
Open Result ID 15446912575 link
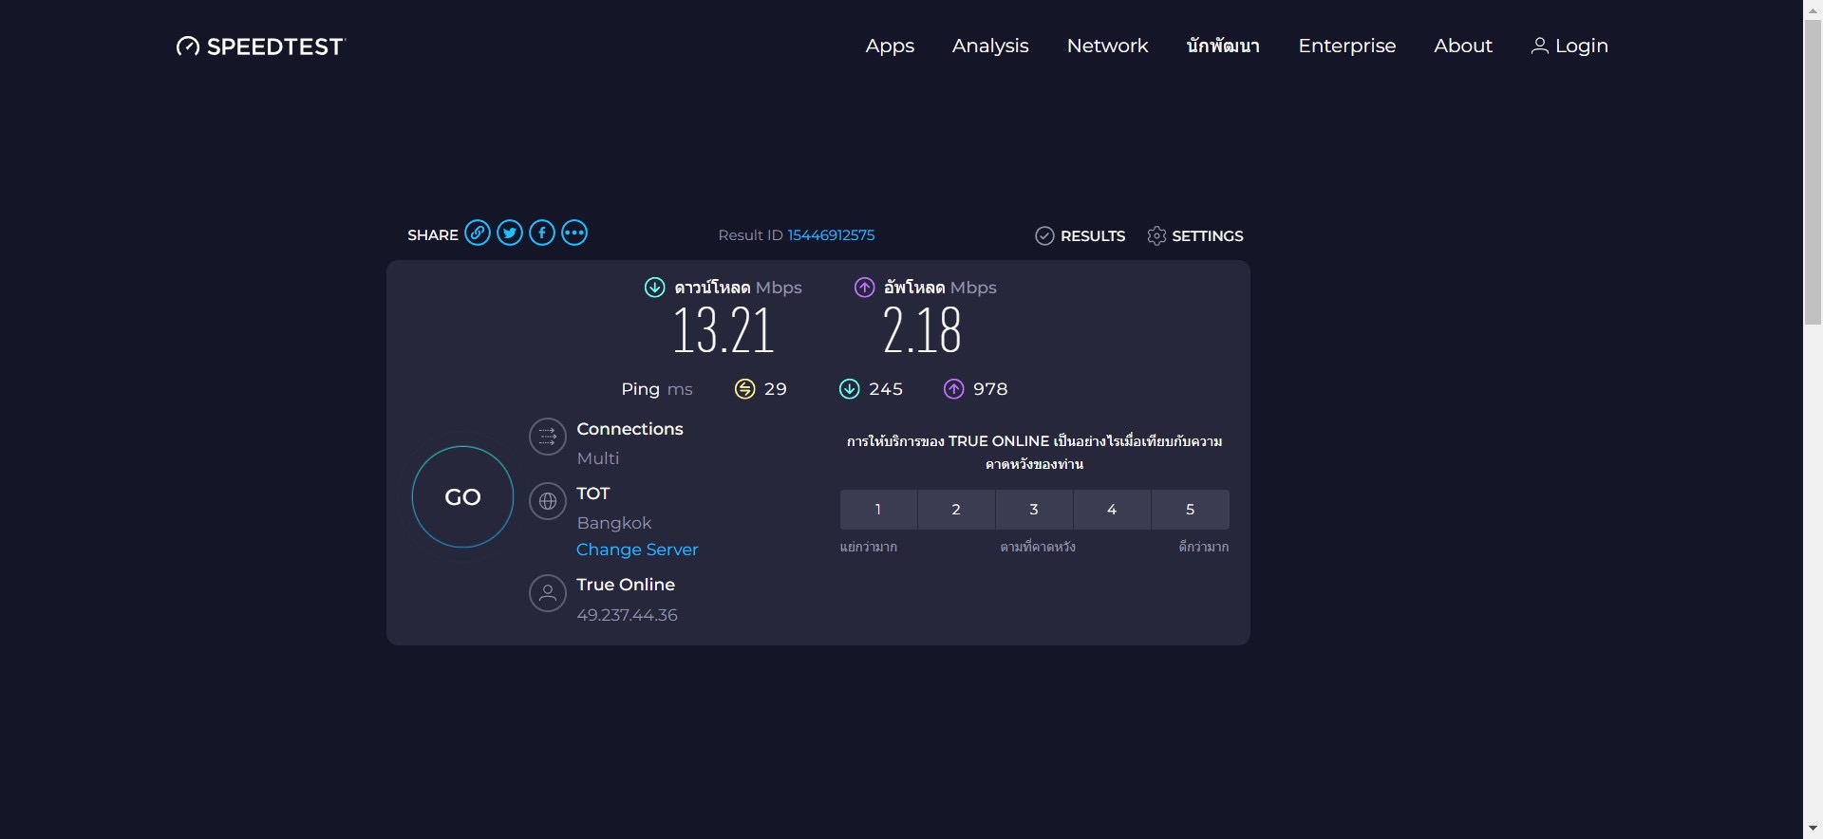tap(831, 235)
